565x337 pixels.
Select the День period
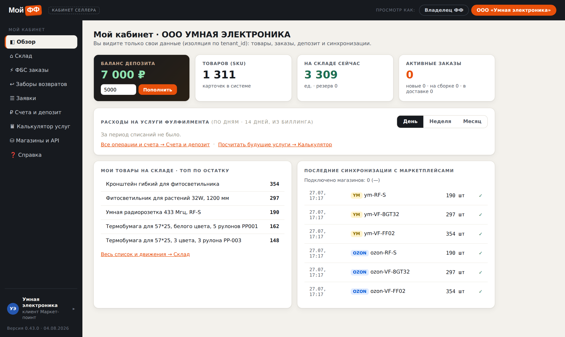point(410,121)
